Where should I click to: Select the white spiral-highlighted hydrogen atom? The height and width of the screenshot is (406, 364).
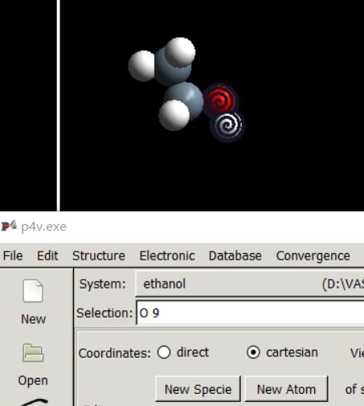[227, 126]
